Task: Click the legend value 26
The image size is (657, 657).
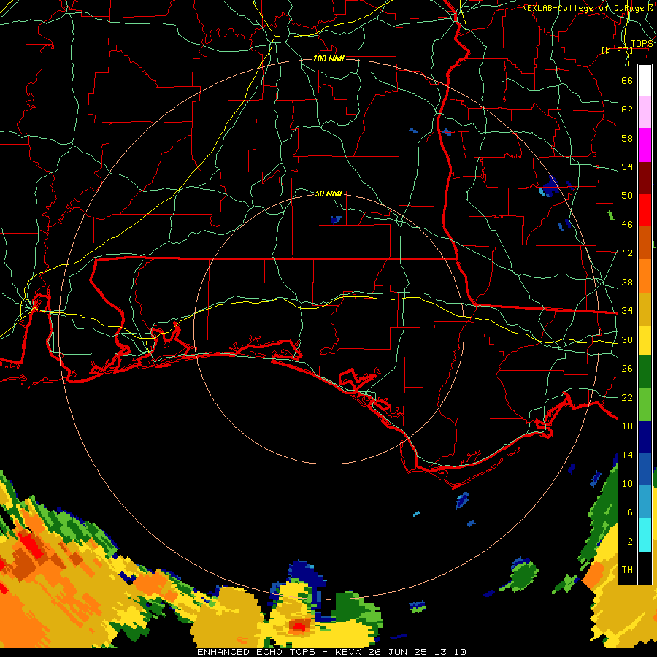Action: coord(627,369)
